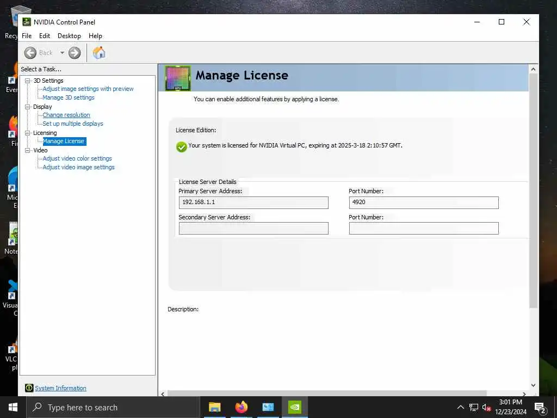The width and height of the screenshot is (557, 418).
Task: Open File Explorer from the taskbar
Action: 214,407
